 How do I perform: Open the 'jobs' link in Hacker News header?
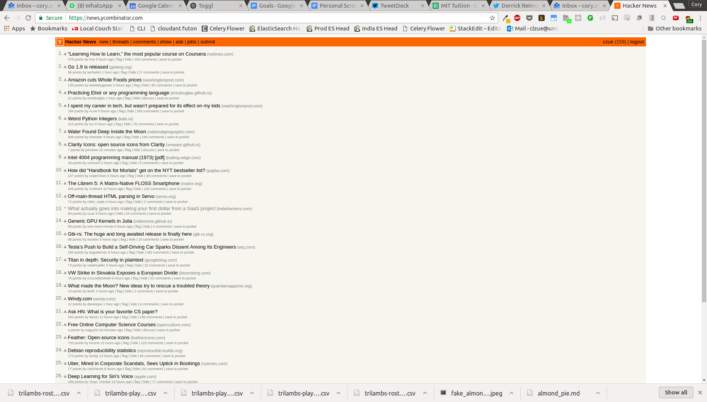[x=192, y=42]
